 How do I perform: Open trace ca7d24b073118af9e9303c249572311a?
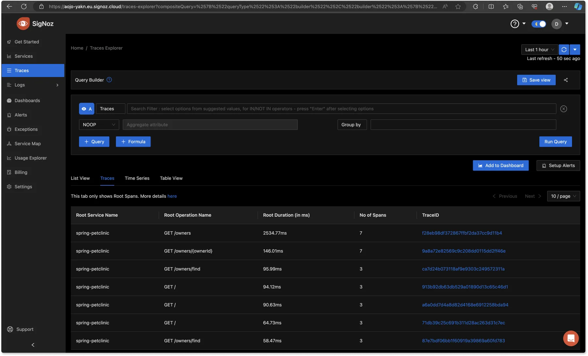[x=463, y=269]
